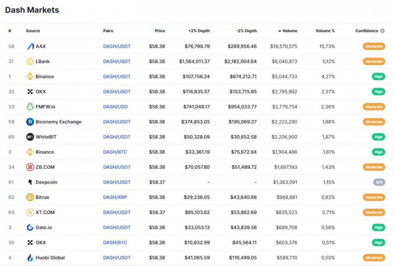The image size is (394, 266).
Task: Open Binance's DASH/BTC pair link
Action: pyautogui.click(x=116, y=152)
